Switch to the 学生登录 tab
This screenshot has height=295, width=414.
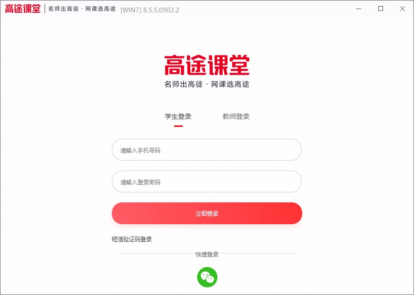[178, 116]
